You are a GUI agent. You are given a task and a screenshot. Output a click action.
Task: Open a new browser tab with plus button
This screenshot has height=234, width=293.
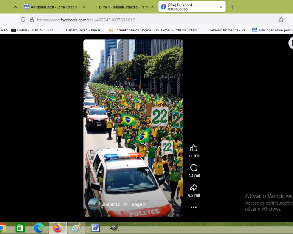point(232,7)
